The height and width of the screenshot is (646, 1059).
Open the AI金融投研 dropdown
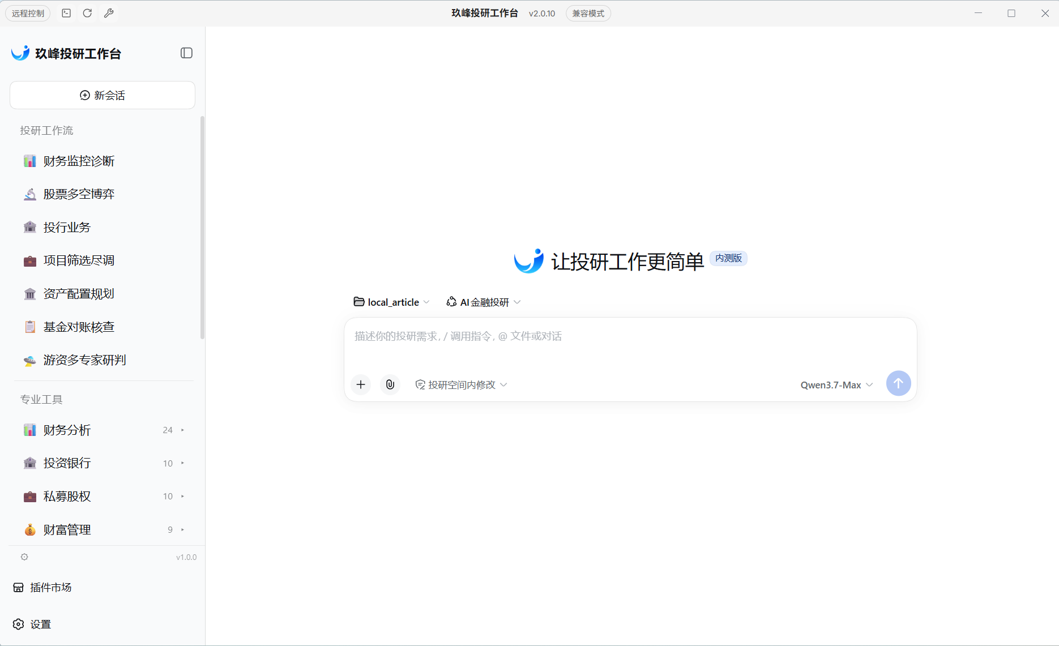pyautogui.click(x=483, y=302)
